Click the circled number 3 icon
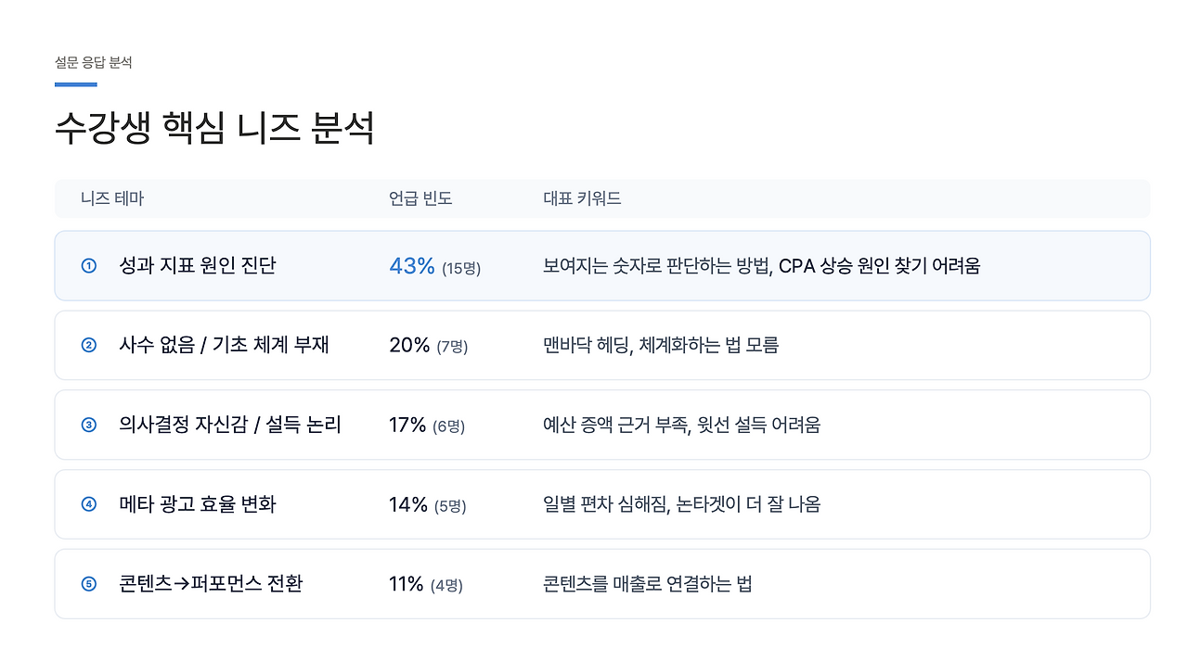Image resolution: width=1188 pixels, height=661 pixels. point(89,426)
